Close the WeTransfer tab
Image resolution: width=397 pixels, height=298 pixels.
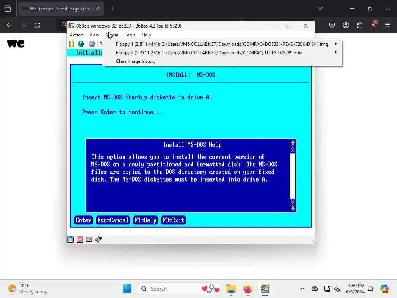tap(98, 9)
